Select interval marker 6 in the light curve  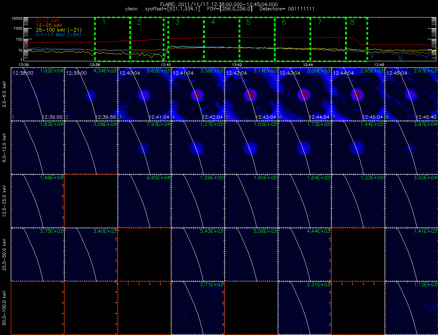point(284,22)
